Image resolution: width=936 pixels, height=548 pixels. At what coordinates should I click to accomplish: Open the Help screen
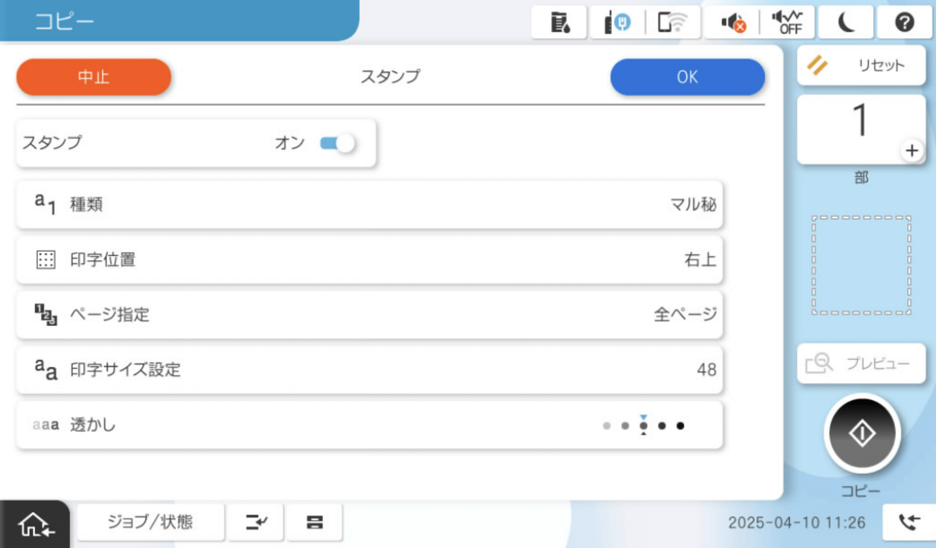point(904,22)
